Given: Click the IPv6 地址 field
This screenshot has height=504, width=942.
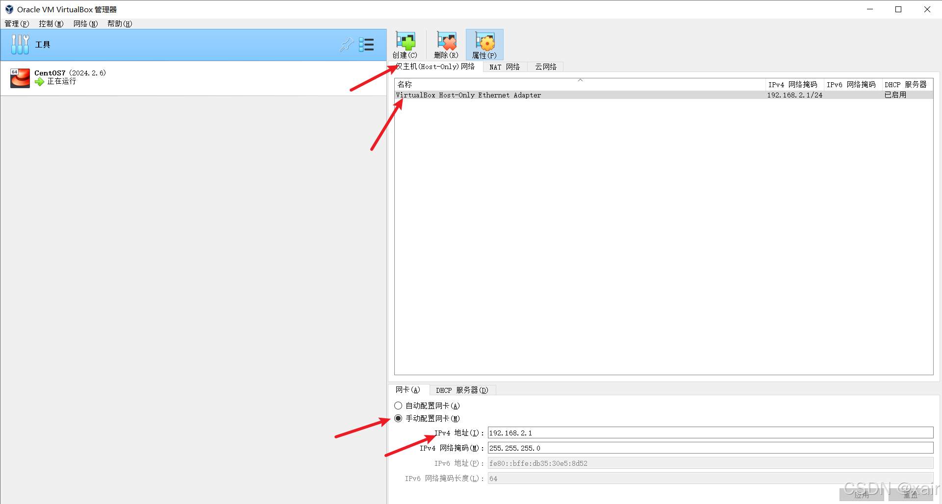Looking at the screenshot, I should click(710, 463).
